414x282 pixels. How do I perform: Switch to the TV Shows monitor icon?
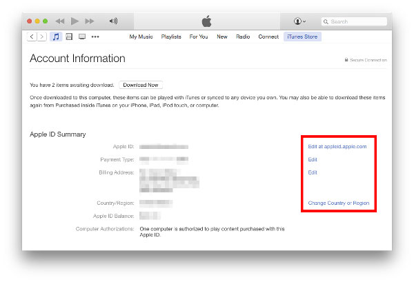82,37
